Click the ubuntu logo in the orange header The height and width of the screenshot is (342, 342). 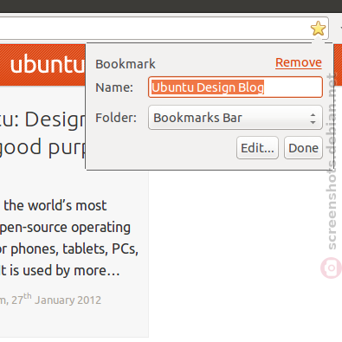tap(48, 64)
